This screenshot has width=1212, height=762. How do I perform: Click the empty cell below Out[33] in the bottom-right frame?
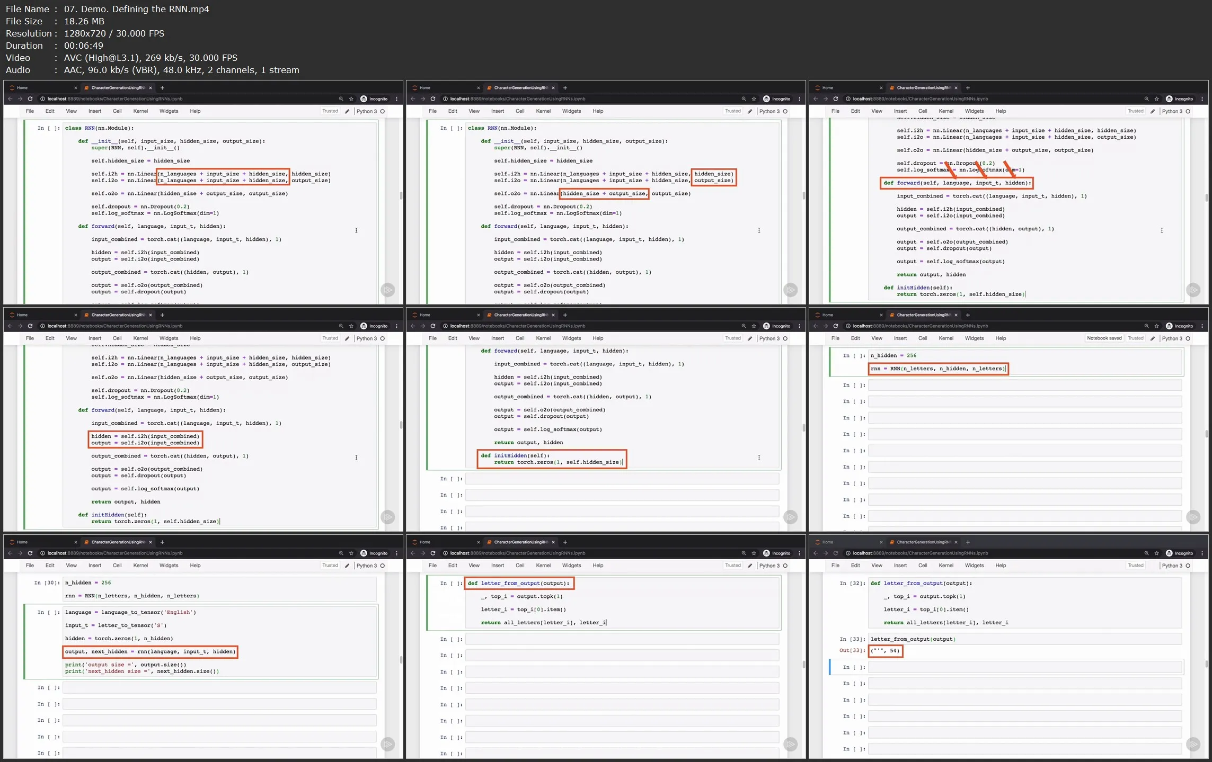pyautogui.click(x=1025, y=667)
